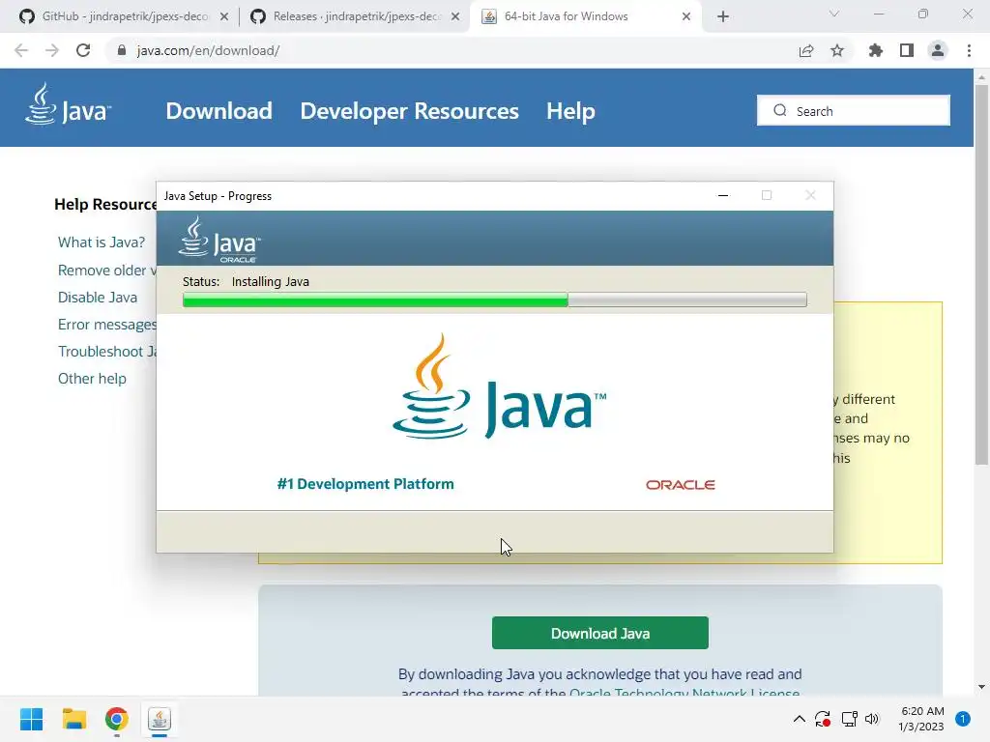Close the GitHub jindrapetrik tab
990x742 pixels.
tap(224, 17)
